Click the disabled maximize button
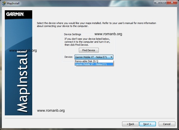 click(164, 3)
